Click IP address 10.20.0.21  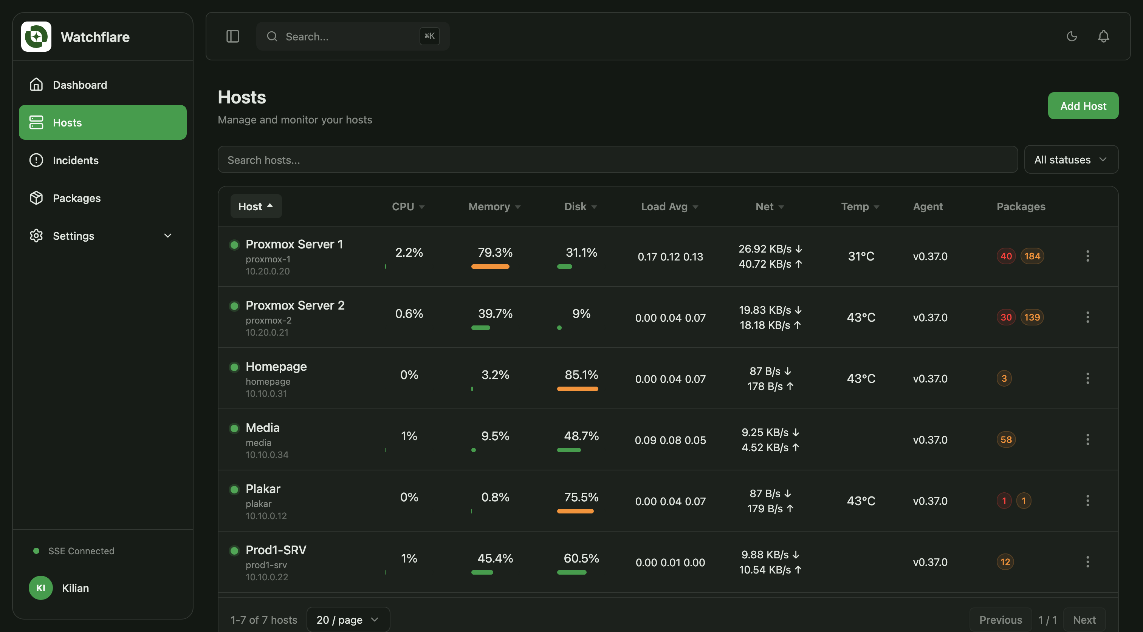coord(267,332)
